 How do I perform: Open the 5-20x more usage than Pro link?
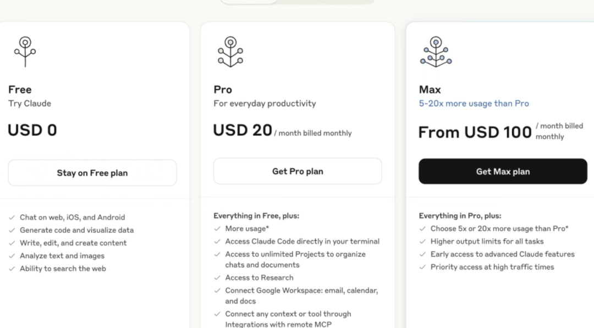(x=474, y=103)
